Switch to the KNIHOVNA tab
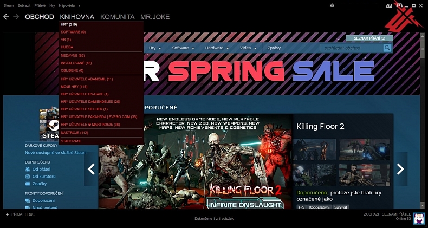The width and height of the screenshot is (428, 228). click(77, 17)
